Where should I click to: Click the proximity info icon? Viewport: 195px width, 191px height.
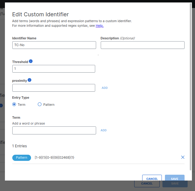tap(29, 80)
